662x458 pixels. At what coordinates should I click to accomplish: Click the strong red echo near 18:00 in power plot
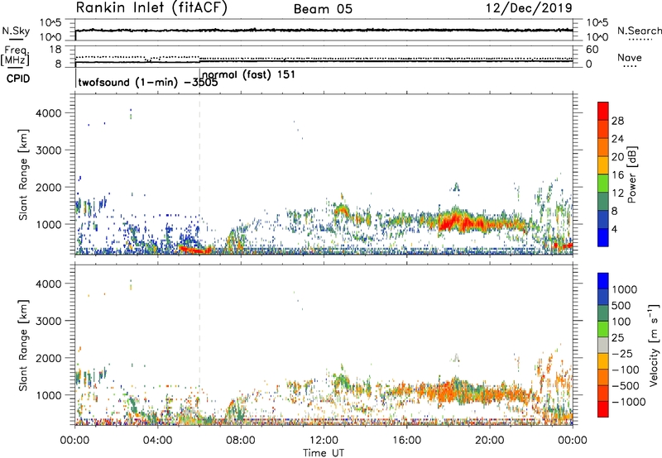[455, 221]
